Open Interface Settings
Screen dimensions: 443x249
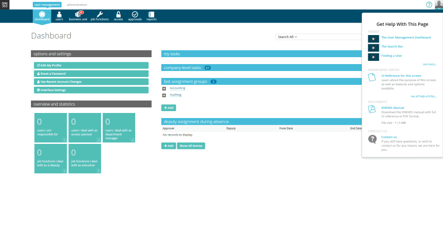[x=91, y=90]
